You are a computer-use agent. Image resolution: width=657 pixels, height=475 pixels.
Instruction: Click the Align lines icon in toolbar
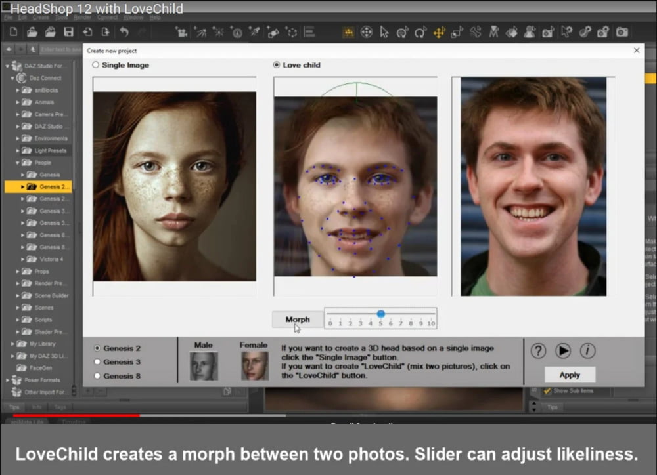pos(309,31)
